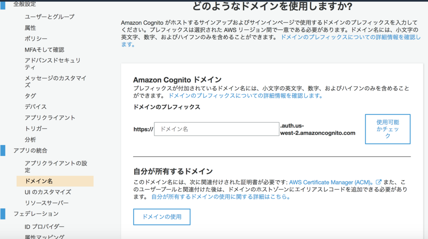Select highlighted ドメイン名 item
Image resolution: width=428 pixels, height=239 pixels.
pyautogui.click(x=55, y=181)
